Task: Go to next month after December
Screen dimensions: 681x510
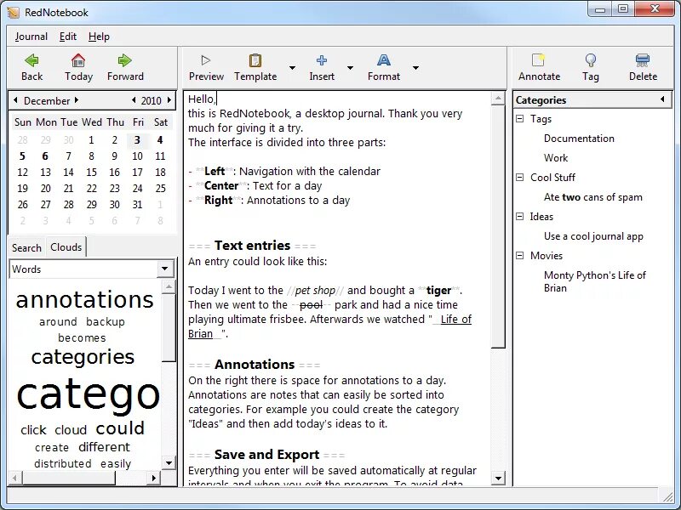Action: (x=77, y=100)
